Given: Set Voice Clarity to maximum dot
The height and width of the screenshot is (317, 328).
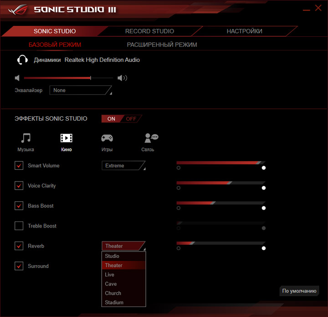Looking at the screenshot, I should [x=264, y=188].
